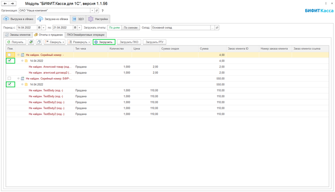Untick the checkbox of the 14.04.2022 row totaling 550,00

10,84
